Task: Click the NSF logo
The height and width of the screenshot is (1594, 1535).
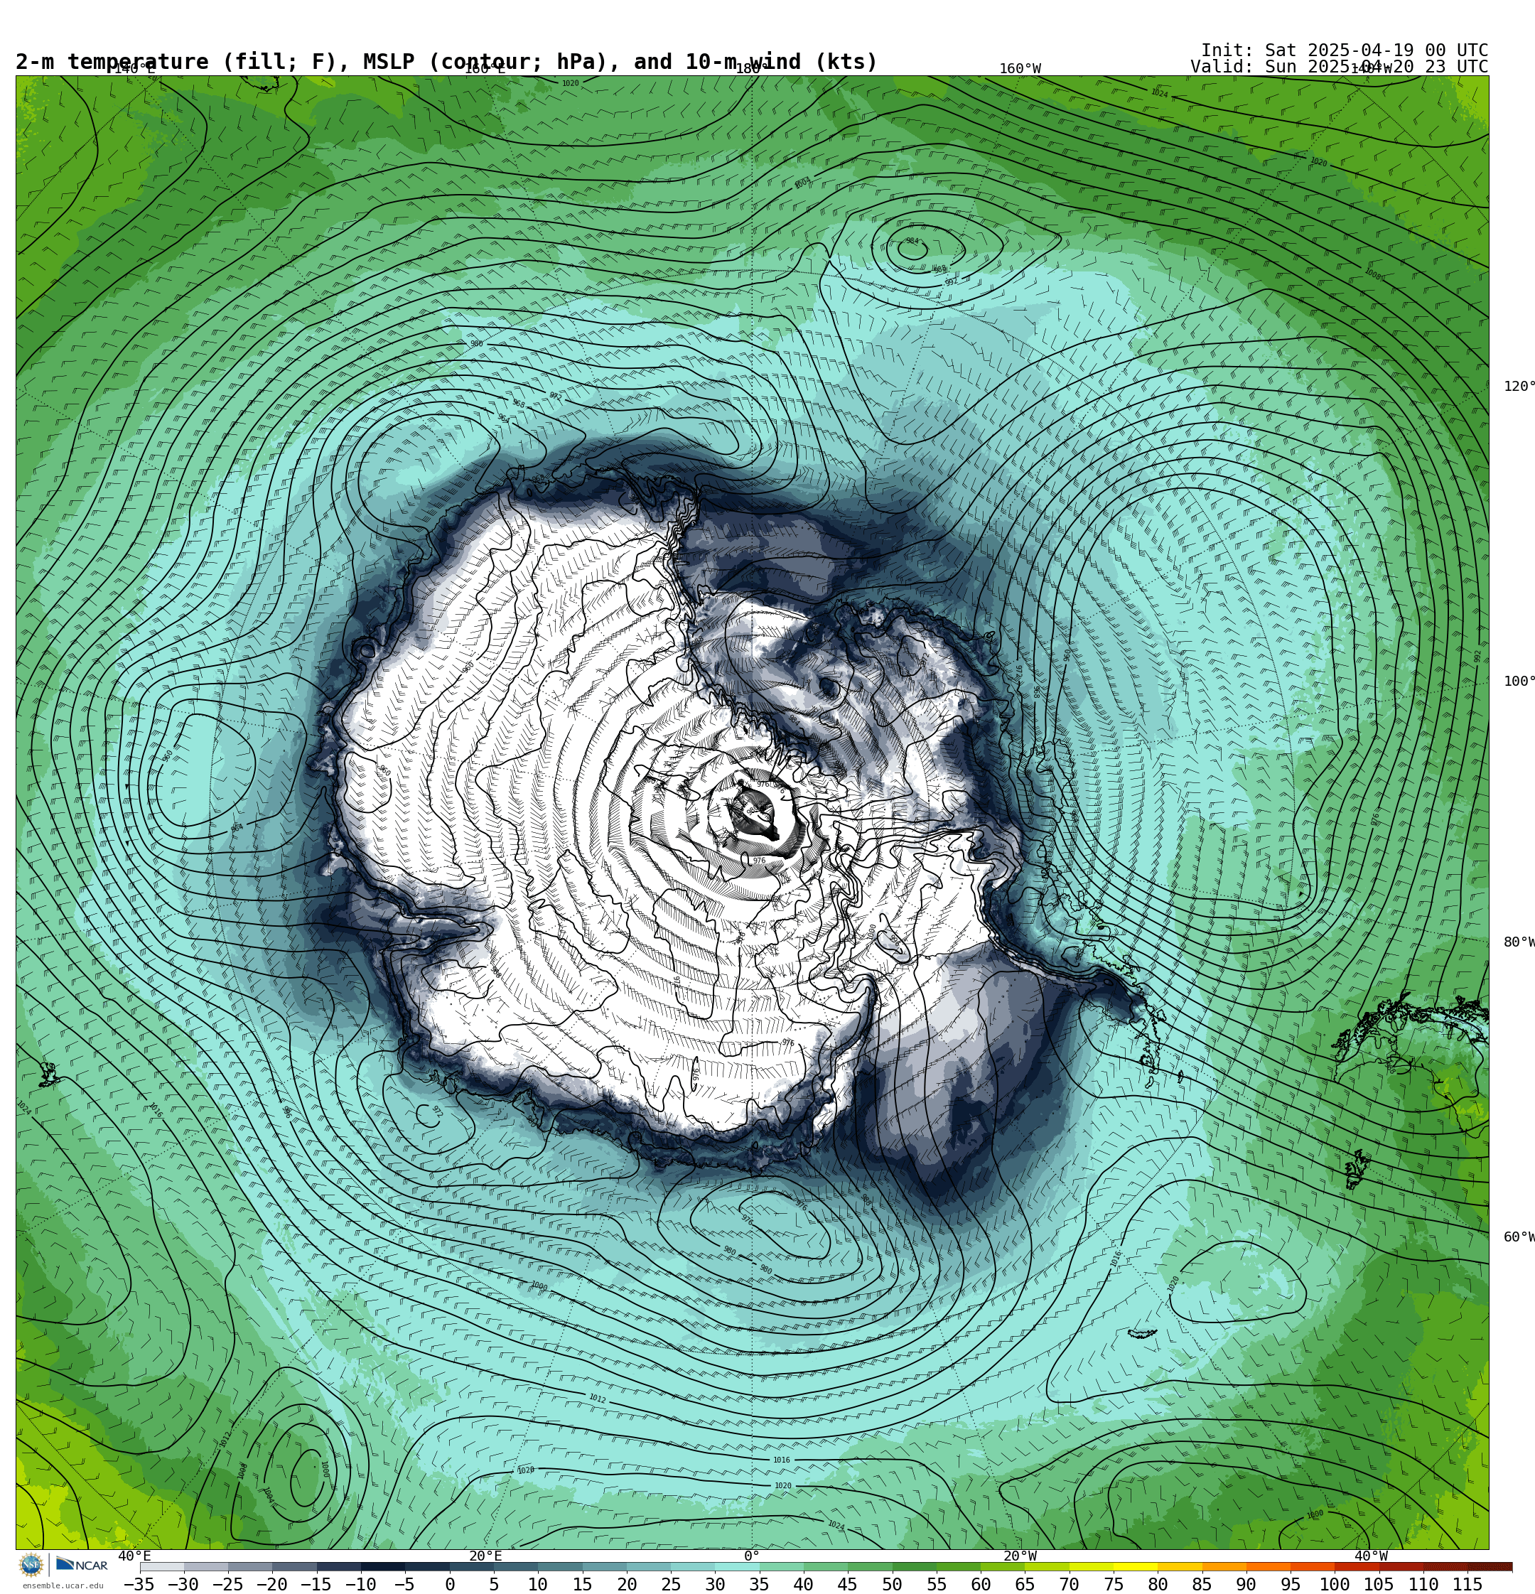Action: [x=31, y=1564]
